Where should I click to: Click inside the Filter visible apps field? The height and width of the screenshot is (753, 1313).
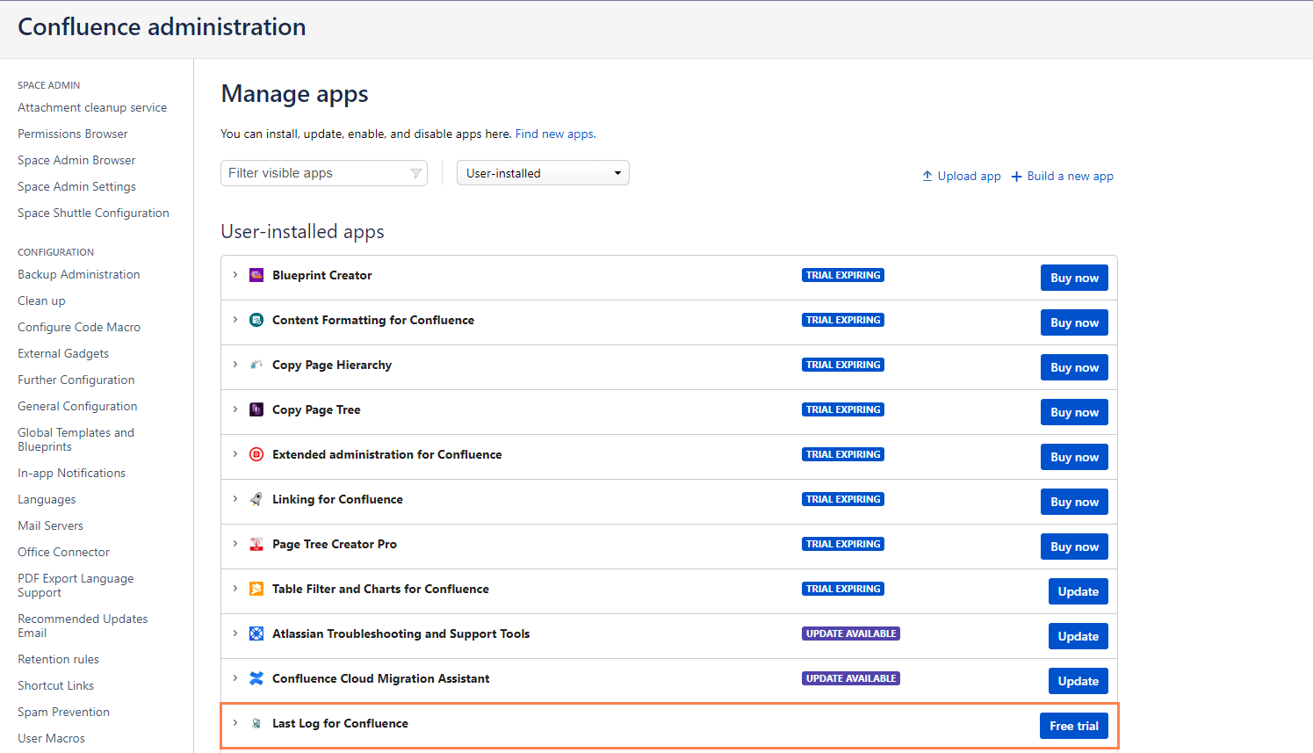316,172
